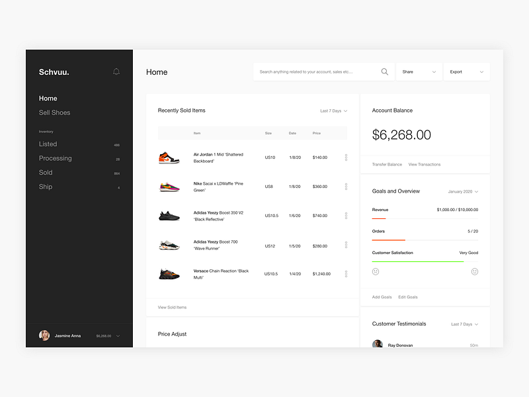Viewport: 529px width, 397px height.
Task: Click the Orders progress bar
Action: coord(425,240)
